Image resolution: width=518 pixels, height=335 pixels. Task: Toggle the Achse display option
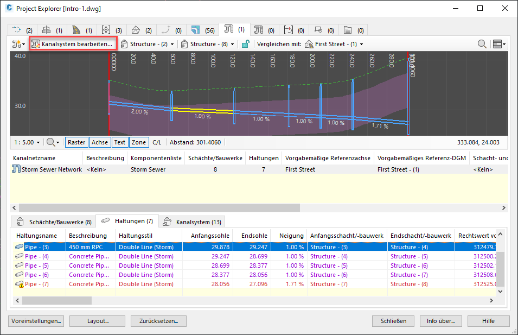99,142
